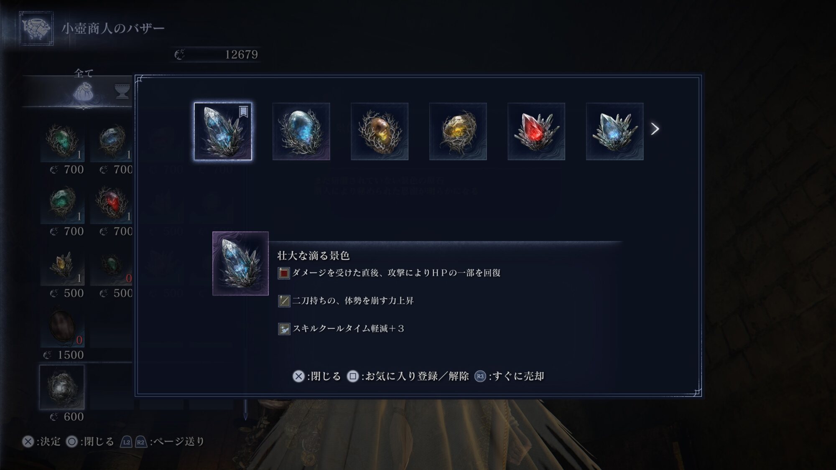Select the yellow orb relic in the row
Screen dimensions: 836x470
[x=458, y=131]
